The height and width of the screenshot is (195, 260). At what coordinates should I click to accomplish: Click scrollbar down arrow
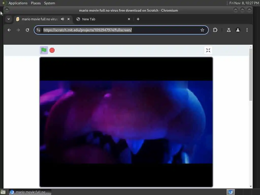pyautogui.click(x=251, y=186)
